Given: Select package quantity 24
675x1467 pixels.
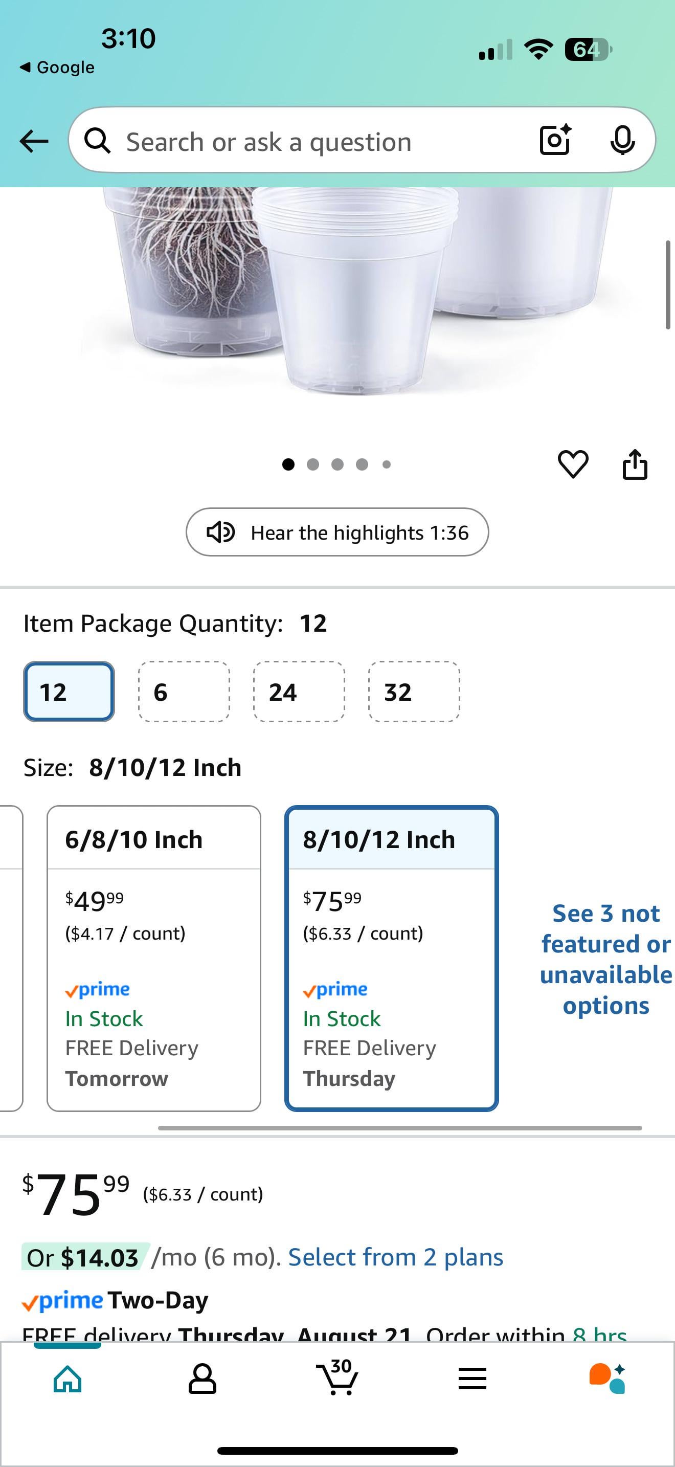Looking at the screenshot, I should [299, 692].
